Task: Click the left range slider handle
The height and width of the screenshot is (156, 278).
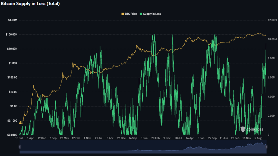Action: [20, 147]
